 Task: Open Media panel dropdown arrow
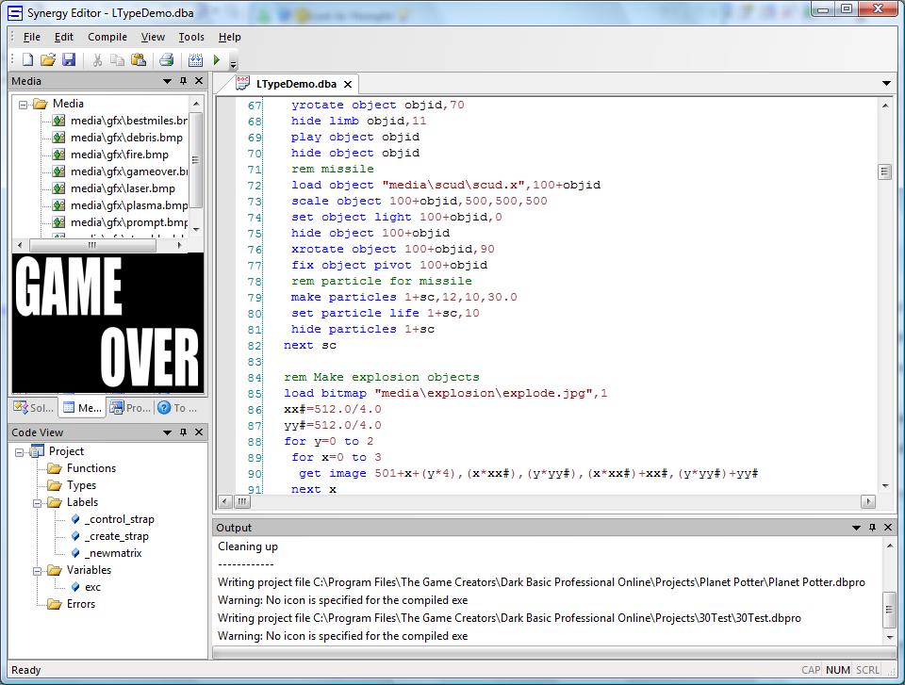click(x=168, y=81)
